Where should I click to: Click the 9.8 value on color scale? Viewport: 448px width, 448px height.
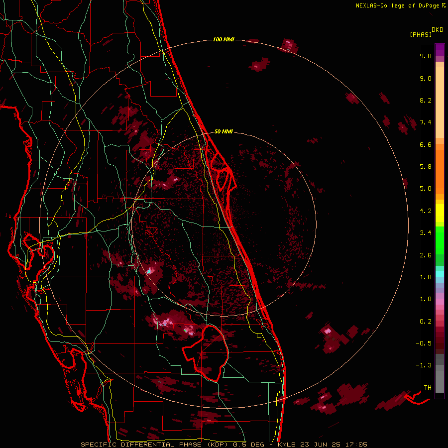pyautogui.click(x=426, y=56)
